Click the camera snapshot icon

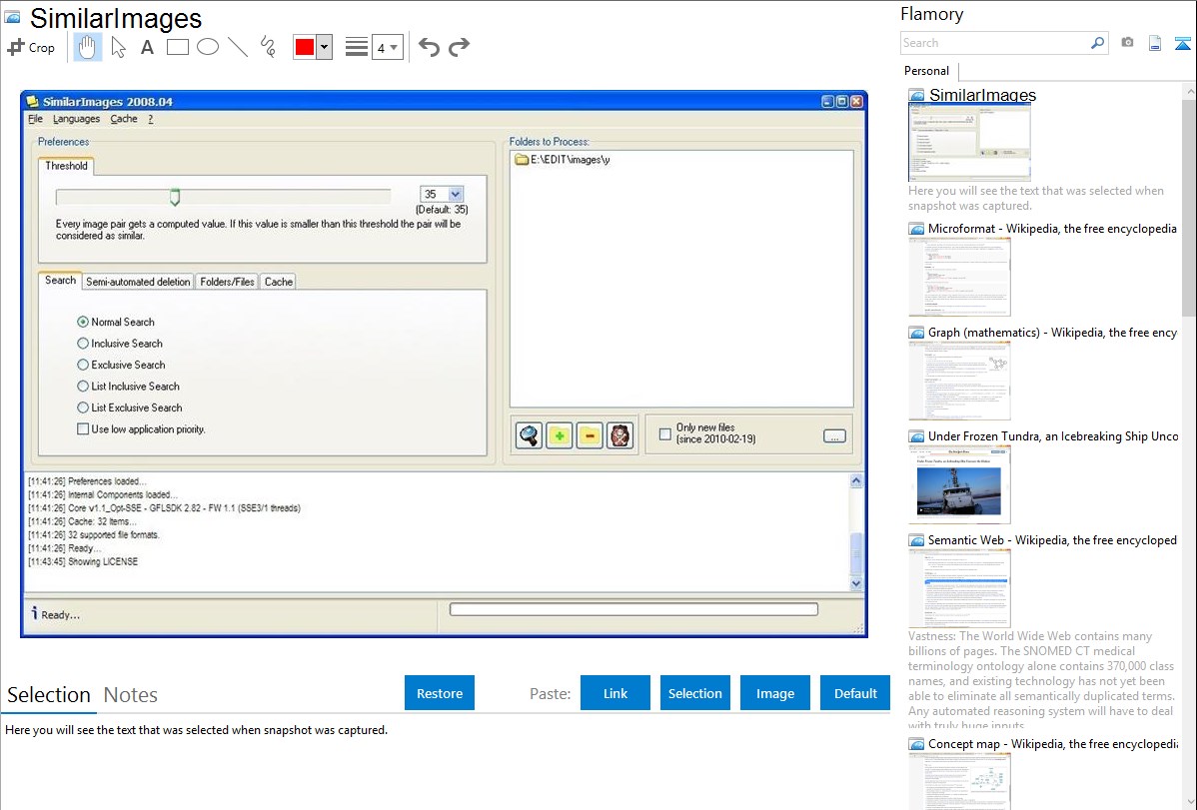tap(1127, 43)
